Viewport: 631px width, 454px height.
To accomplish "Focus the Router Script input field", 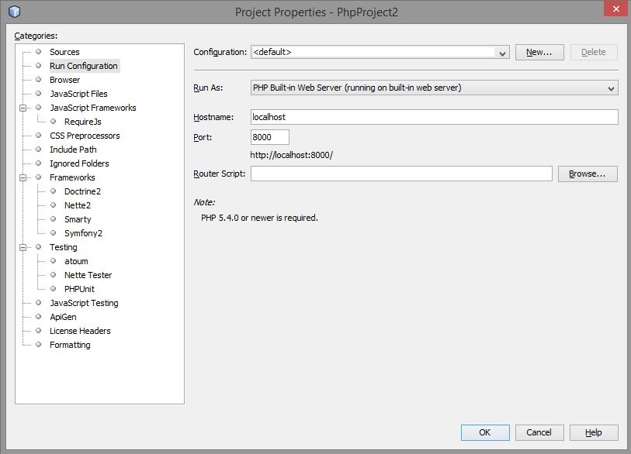I will 401,174.
